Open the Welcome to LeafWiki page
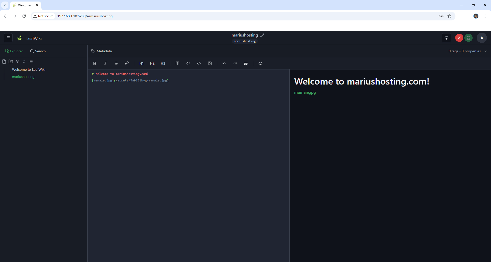 pyautogui.click(x=29, y=69)
